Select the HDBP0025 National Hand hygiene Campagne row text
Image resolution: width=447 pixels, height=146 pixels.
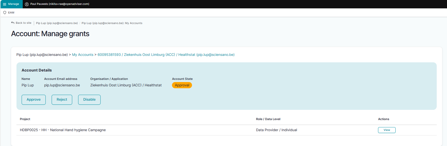[63, 130]
